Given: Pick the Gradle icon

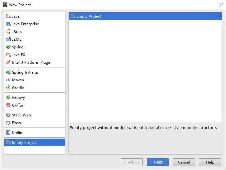Looking at the screenshot, I should click(8, 87).
